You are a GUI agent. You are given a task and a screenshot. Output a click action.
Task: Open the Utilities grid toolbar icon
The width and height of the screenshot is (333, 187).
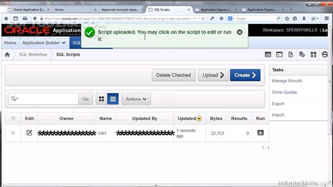point(313,55)
